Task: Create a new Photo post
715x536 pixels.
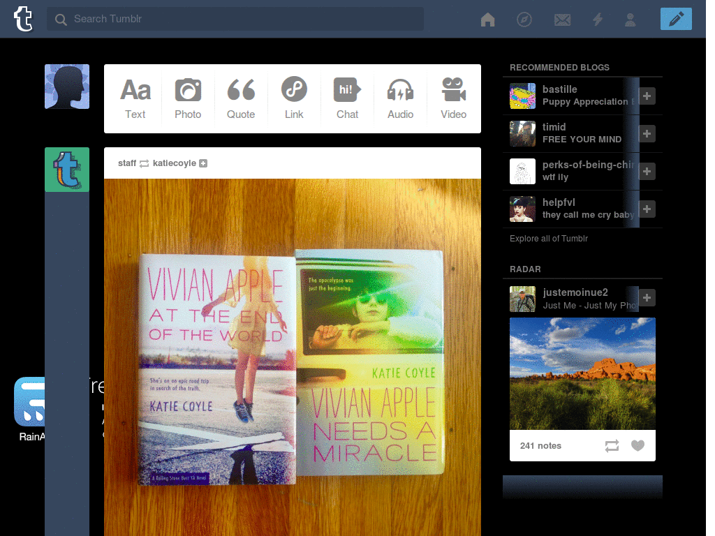Action: click(x=188, y=98)
